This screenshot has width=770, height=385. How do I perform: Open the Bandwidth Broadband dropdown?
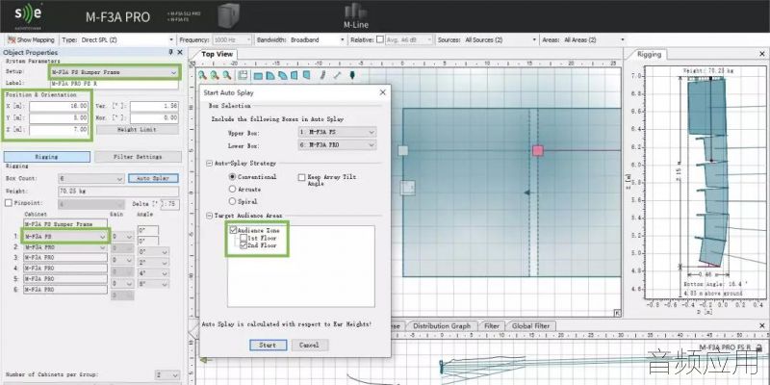pos(317,39)
